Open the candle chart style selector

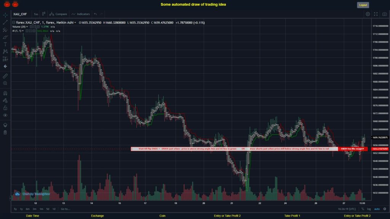[x=44, y=14]
